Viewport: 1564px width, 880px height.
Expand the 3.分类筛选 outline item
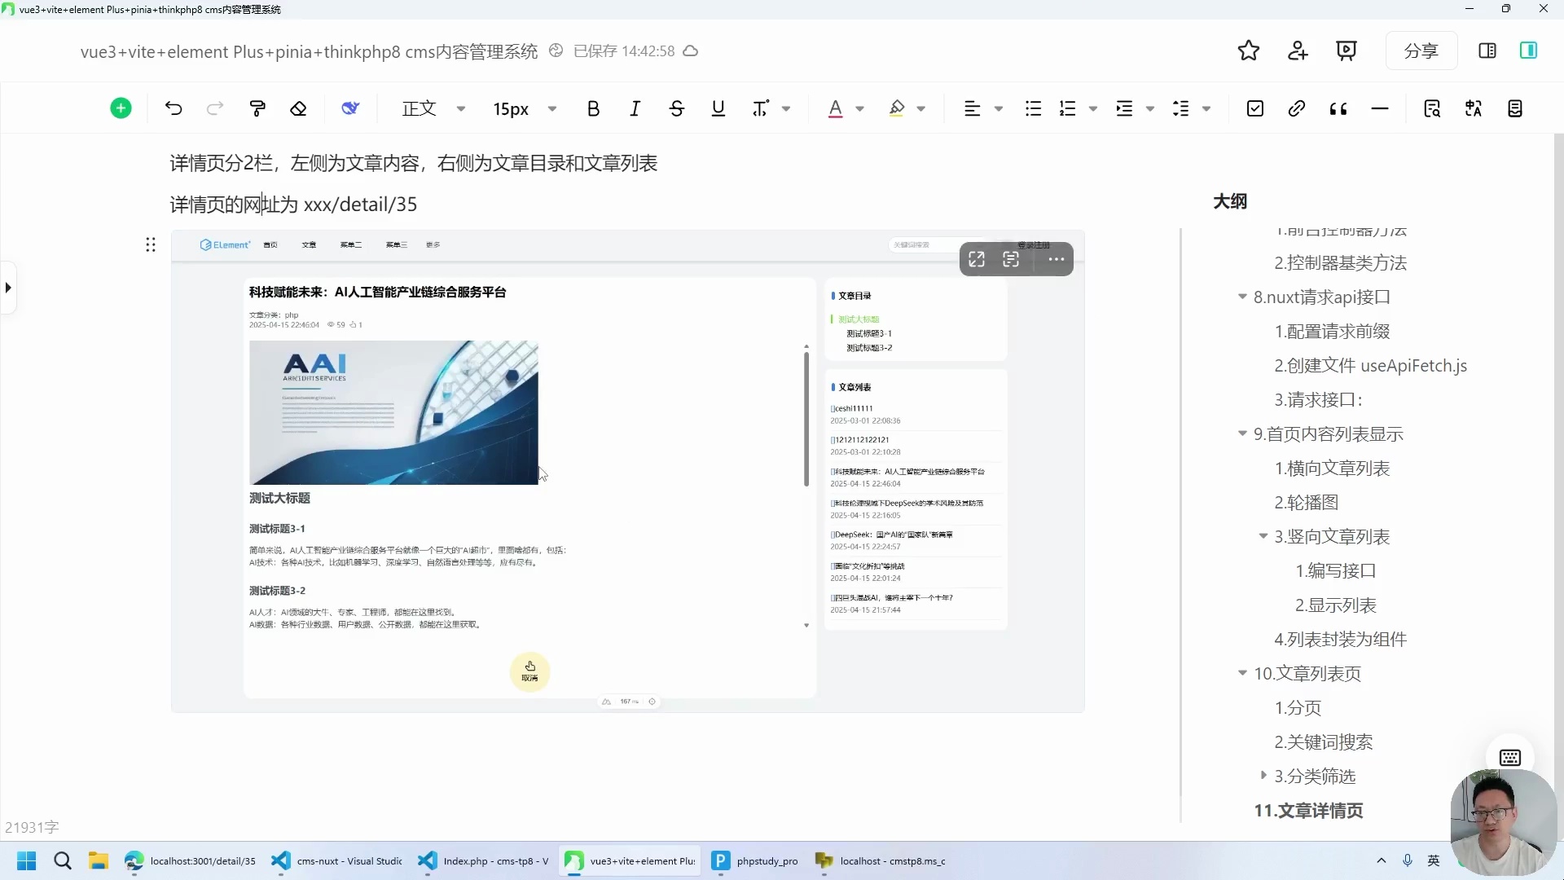click(x=1263, y=775)
